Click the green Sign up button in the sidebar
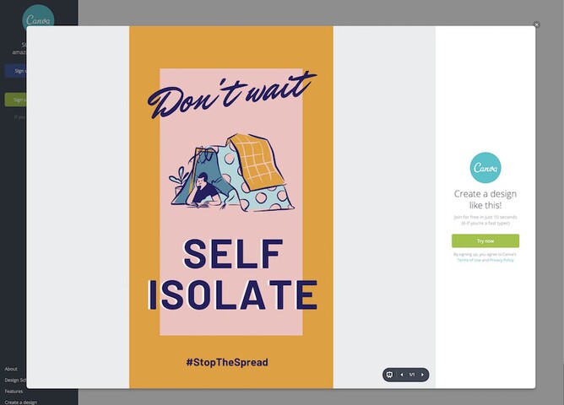Viewport: 564px width, 405px height. pyautogui.click(x=16, y=100)
